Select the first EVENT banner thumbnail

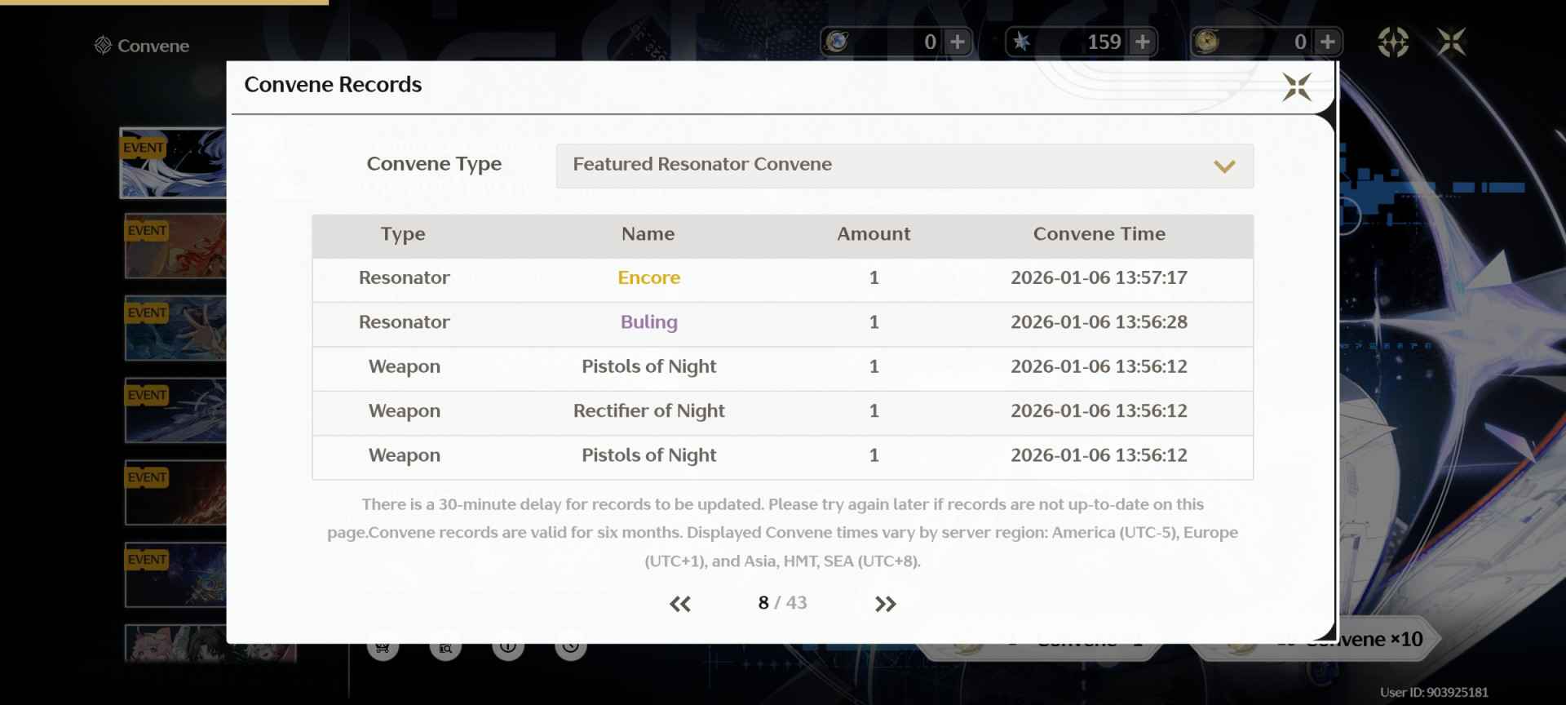(174, 163)
